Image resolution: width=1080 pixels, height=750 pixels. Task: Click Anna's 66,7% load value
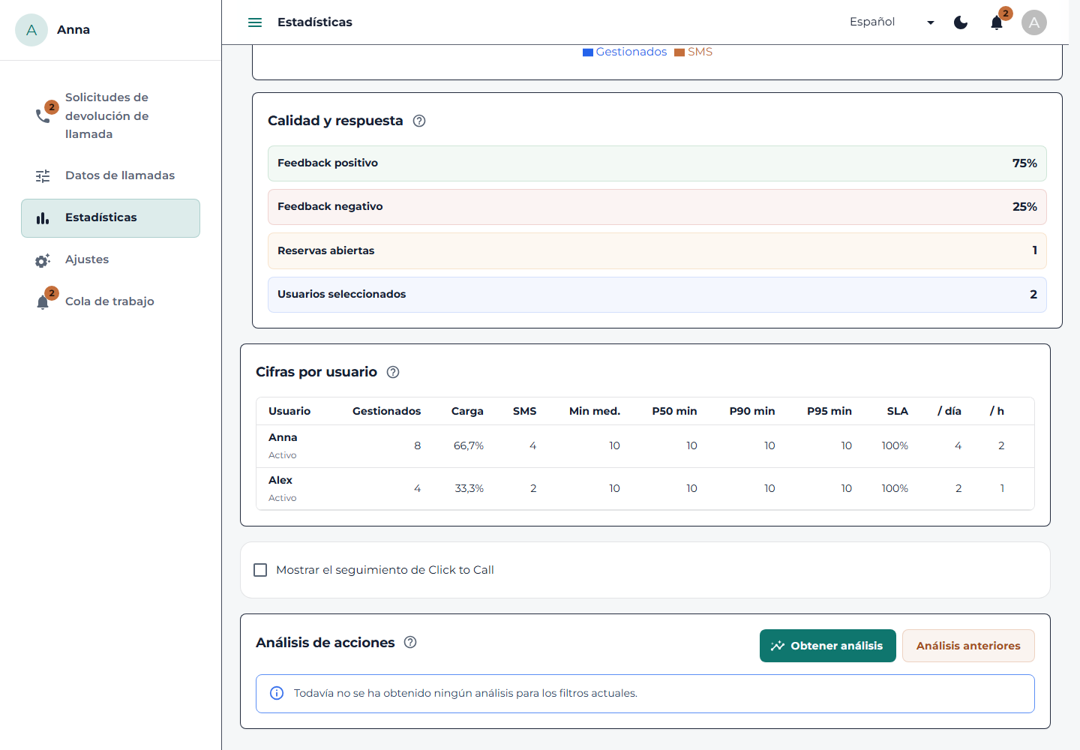click(x=469, y=445)
